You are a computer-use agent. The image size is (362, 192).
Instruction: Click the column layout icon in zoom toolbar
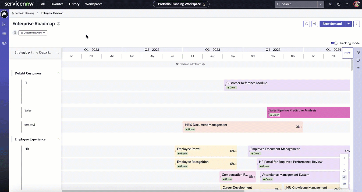[x=344, y=184]
